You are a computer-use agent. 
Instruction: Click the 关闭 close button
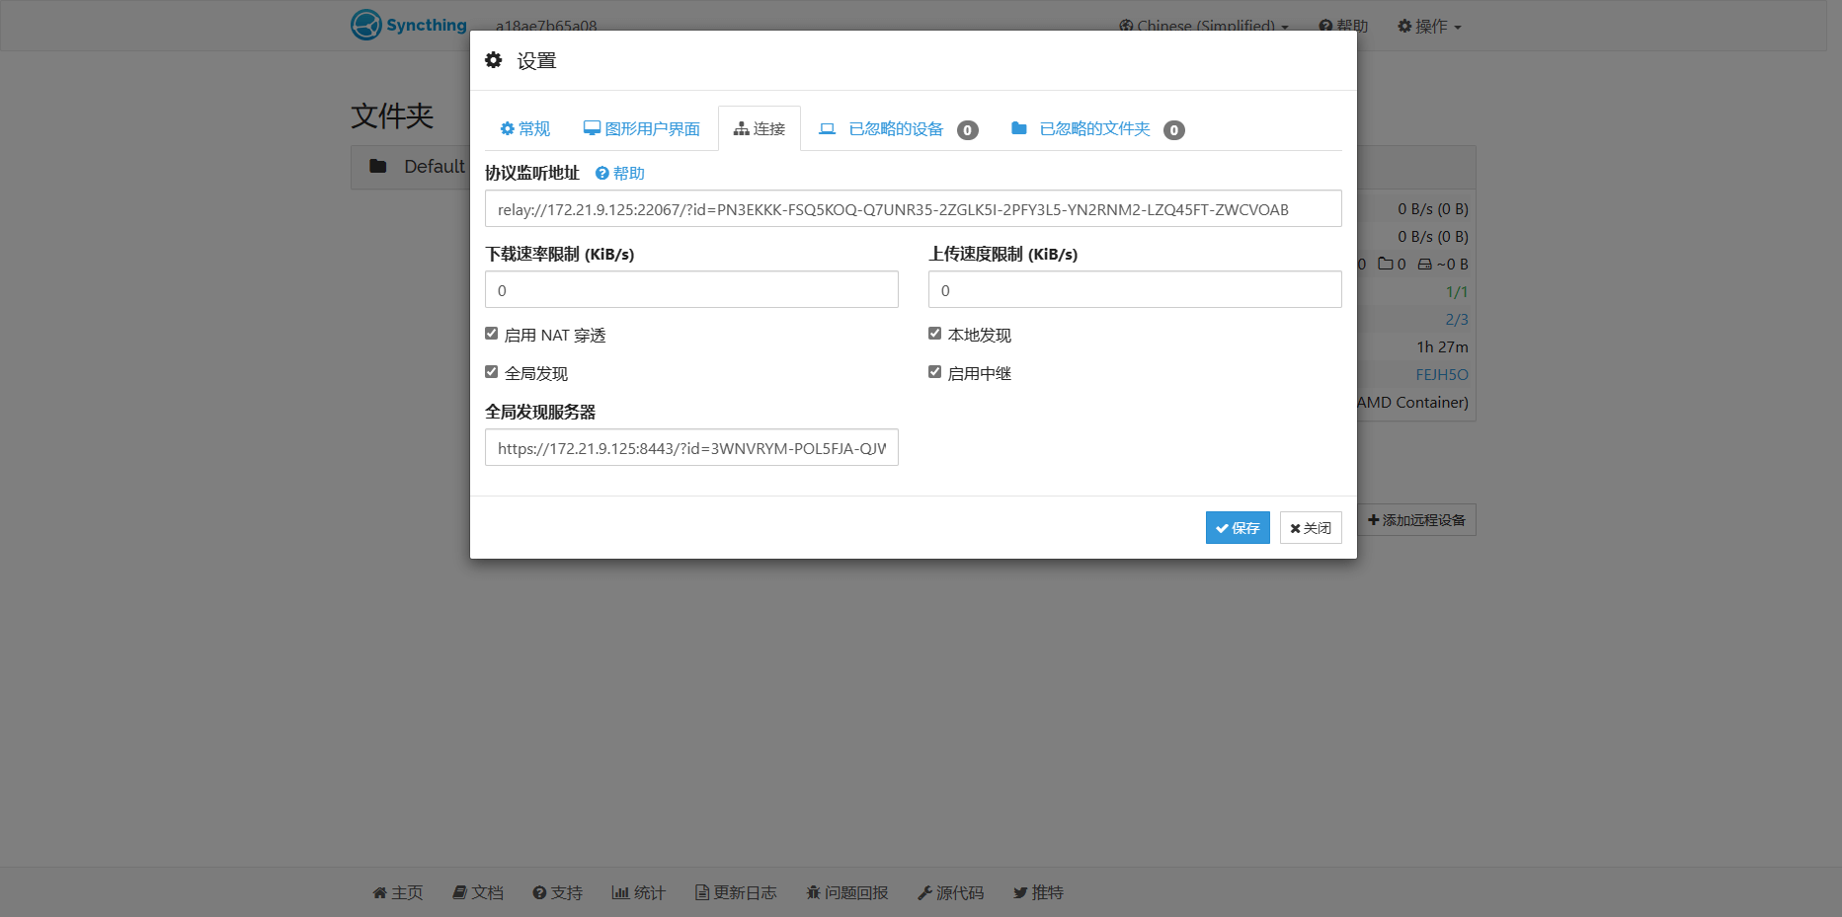click(1311, 528)
